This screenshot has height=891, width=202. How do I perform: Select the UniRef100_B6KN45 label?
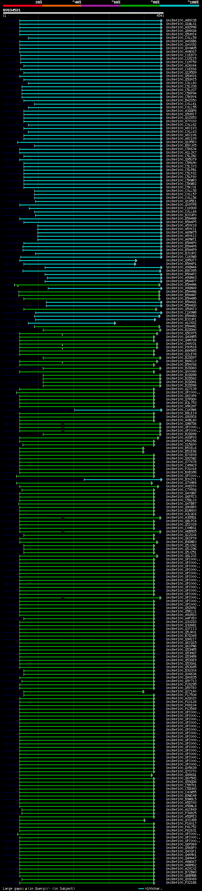[181, 351]
